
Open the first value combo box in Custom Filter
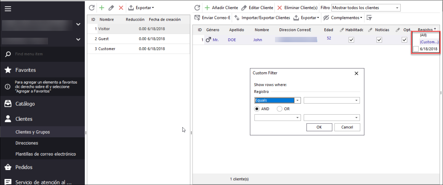click(x=332, y=100)
